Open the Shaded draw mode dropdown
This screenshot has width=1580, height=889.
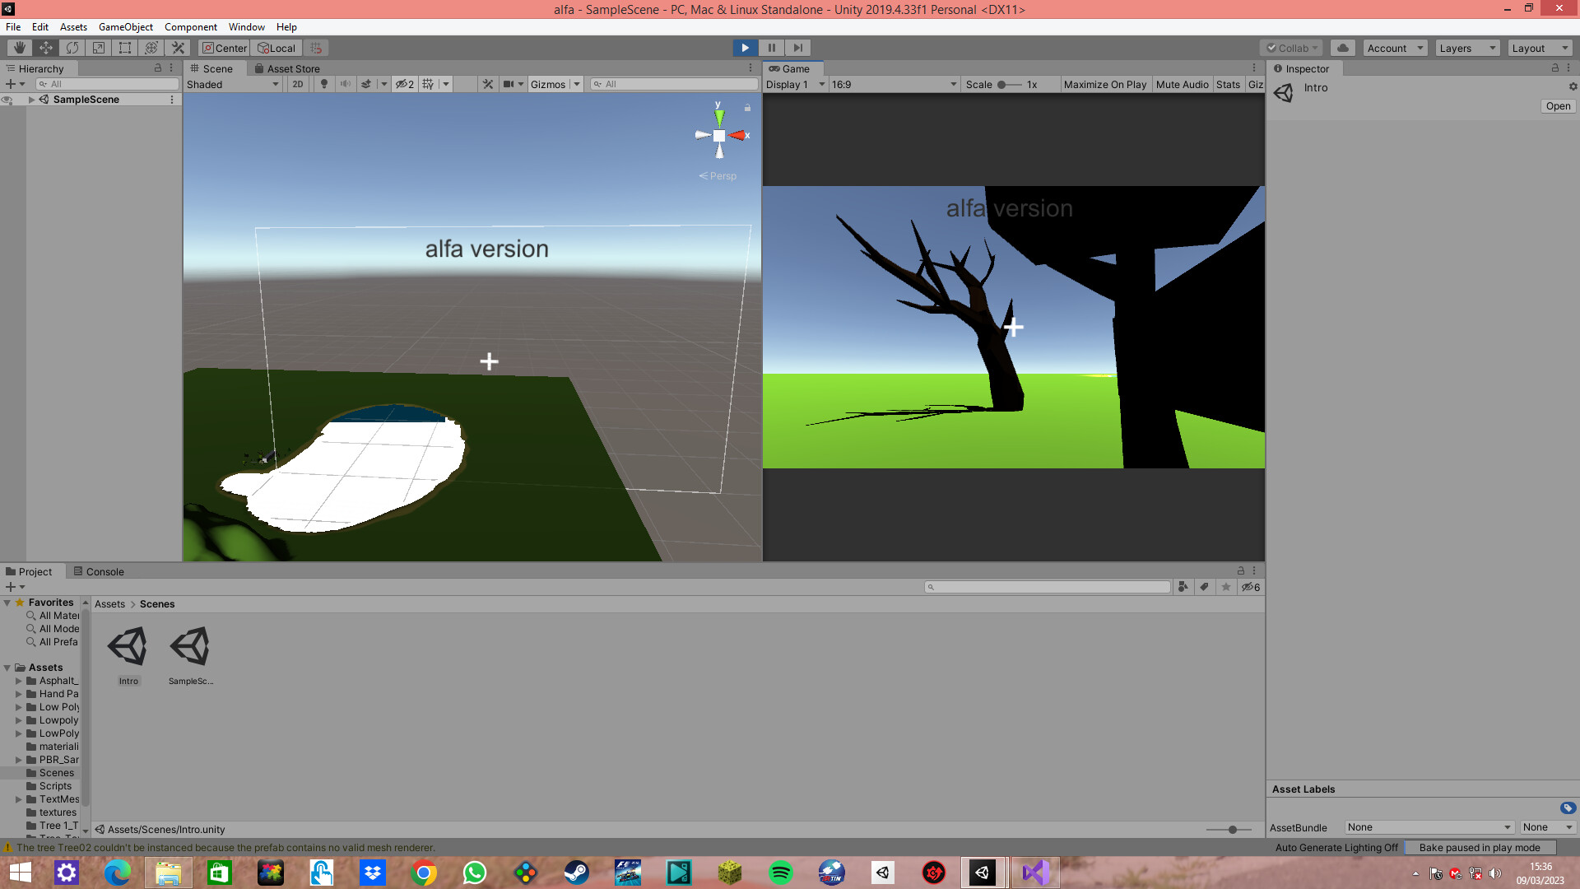(232, 84)
